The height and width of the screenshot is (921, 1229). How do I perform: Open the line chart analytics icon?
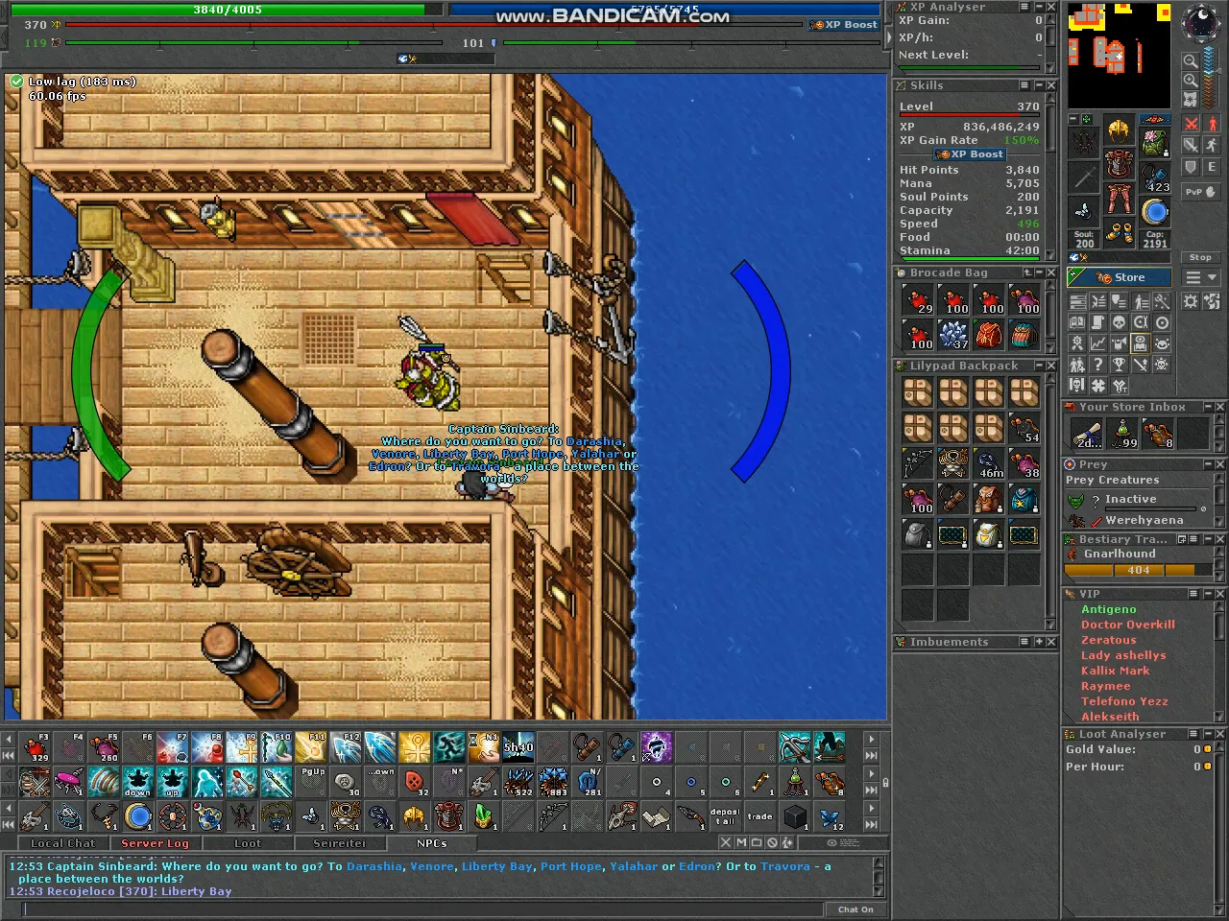[x=1098, y=343]
